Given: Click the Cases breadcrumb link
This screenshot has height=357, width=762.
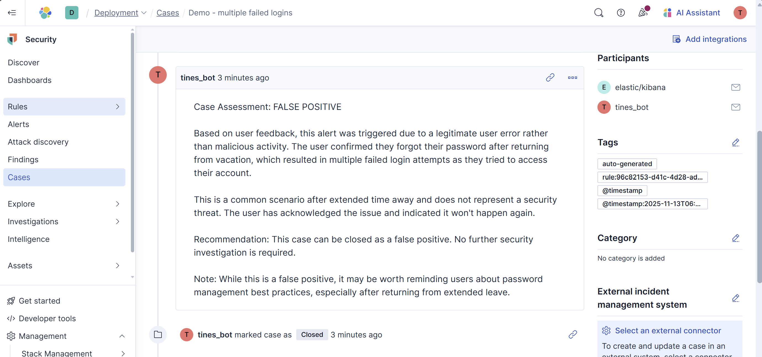Looking at the screenshot, I should [x=167, y=13].
